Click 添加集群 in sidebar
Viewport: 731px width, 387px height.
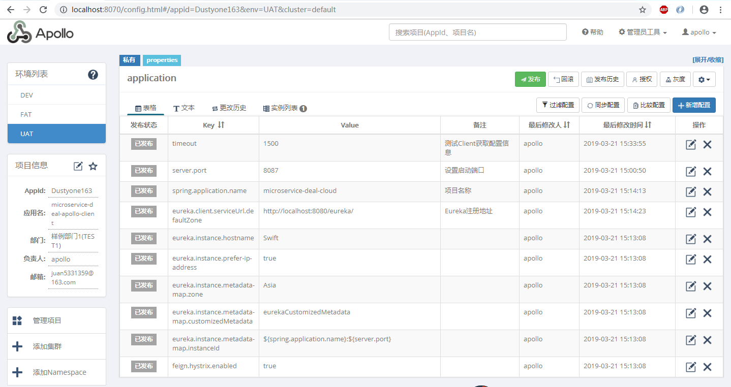tap(56, 346)
